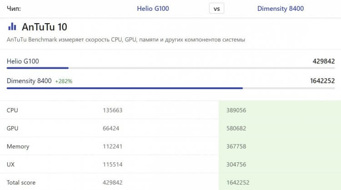Select the AnTuTu Benchmark description text
Screen dimensions: 341x190
click(x=125, y=40)
